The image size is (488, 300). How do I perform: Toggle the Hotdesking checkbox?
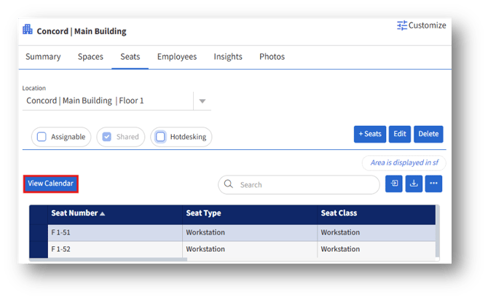160,137
